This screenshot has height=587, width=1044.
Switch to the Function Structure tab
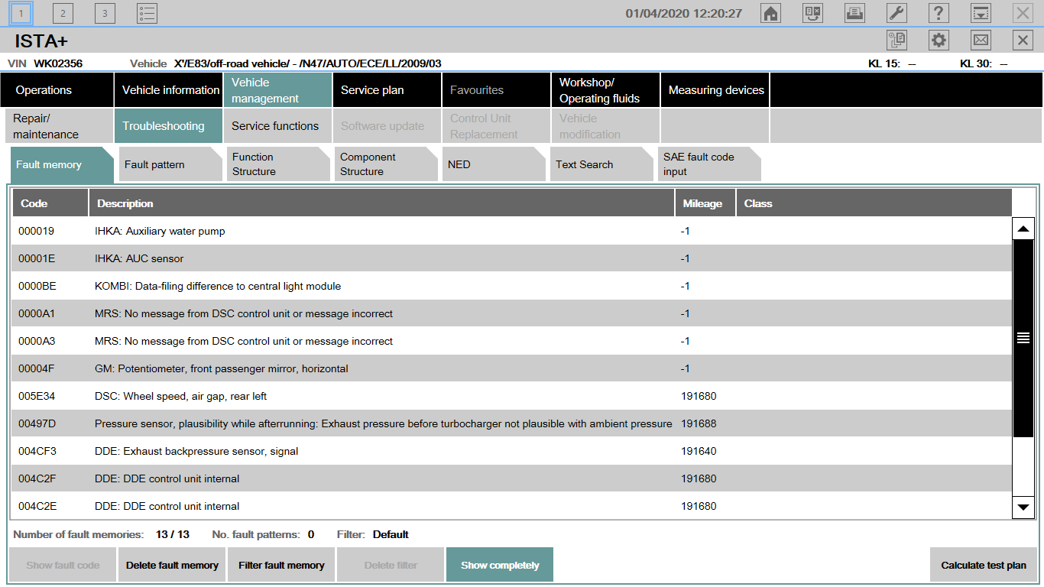coord(278,164)
